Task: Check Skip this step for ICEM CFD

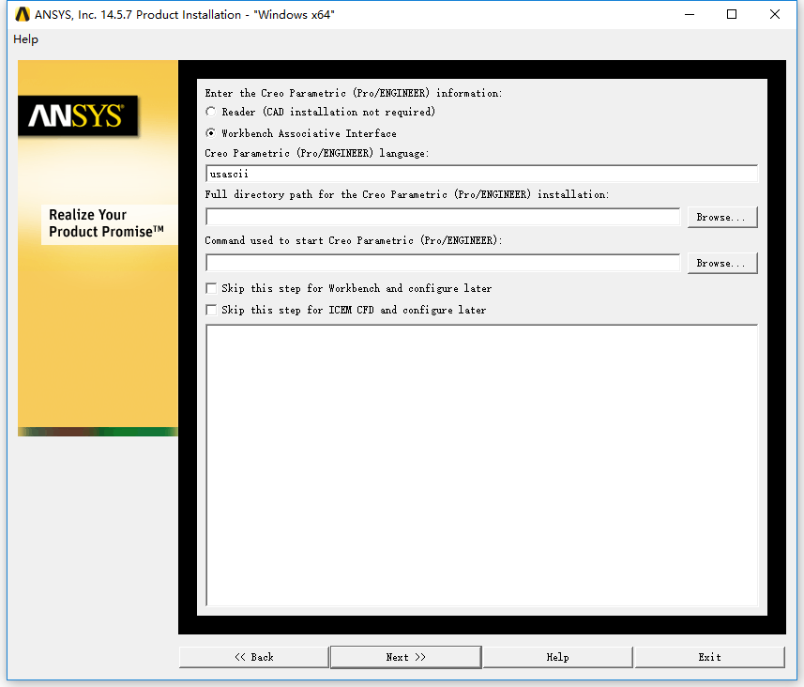Action: 211,310
